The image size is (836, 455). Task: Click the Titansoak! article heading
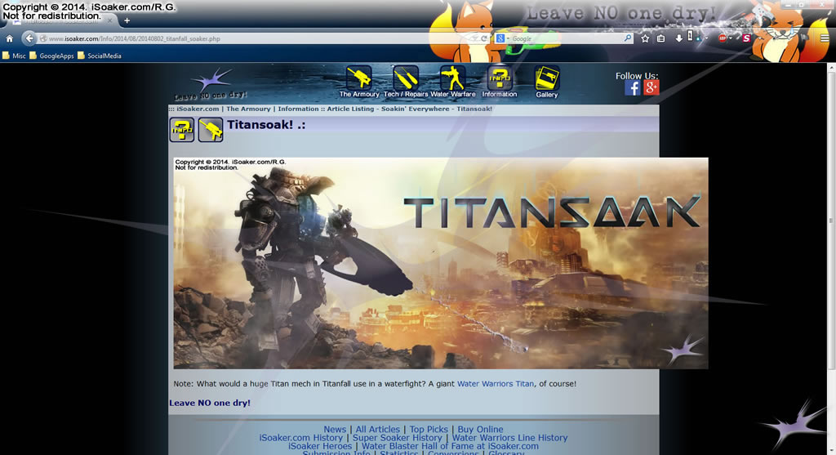click(x=266, y=125)
